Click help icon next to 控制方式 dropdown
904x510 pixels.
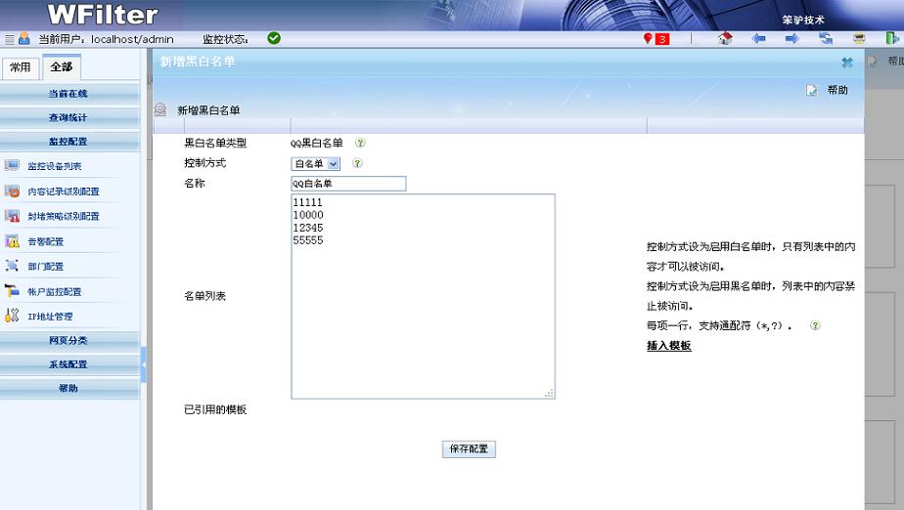click(x=357, y=164)
